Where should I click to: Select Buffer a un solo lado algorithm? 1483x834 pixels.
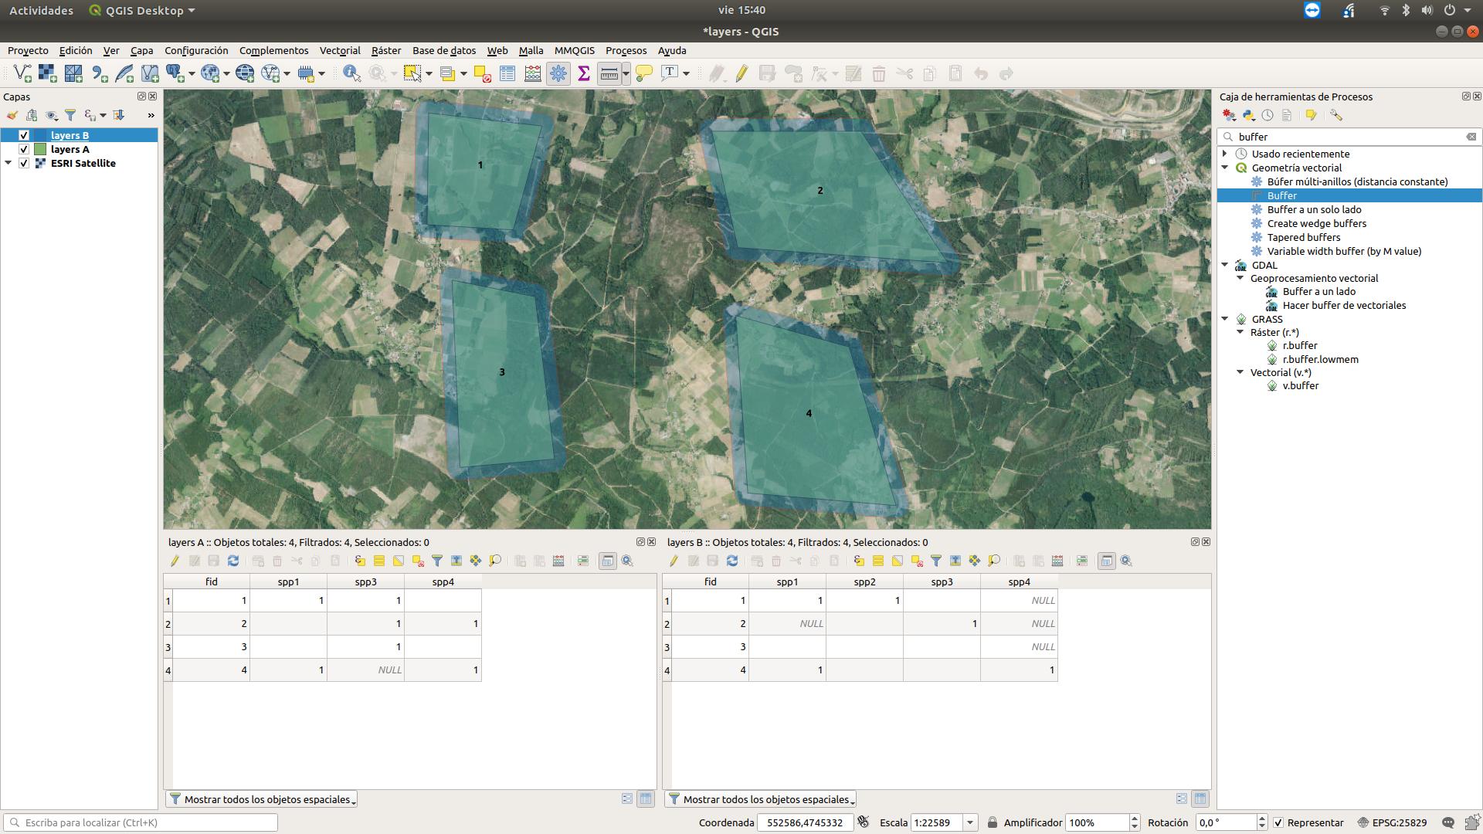click(x=1314, y=209)
